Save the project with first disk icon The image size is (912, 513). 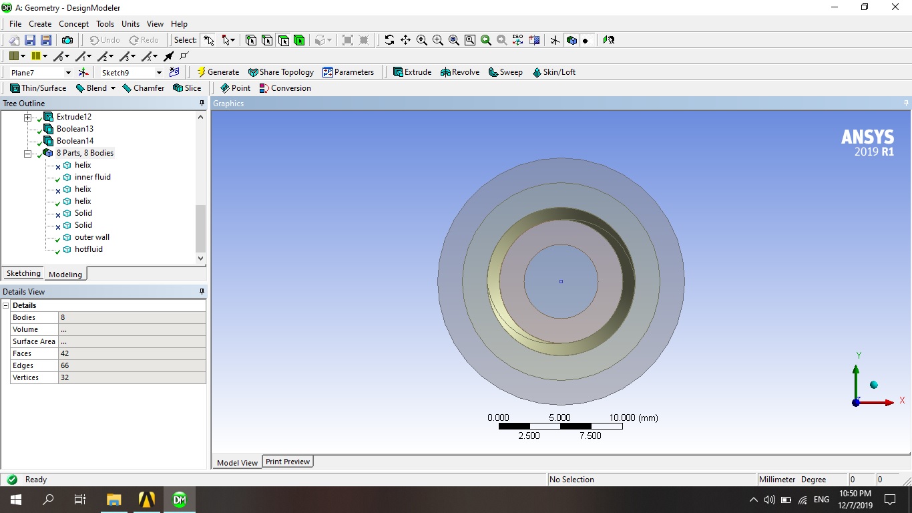click(x=30, y=40)
